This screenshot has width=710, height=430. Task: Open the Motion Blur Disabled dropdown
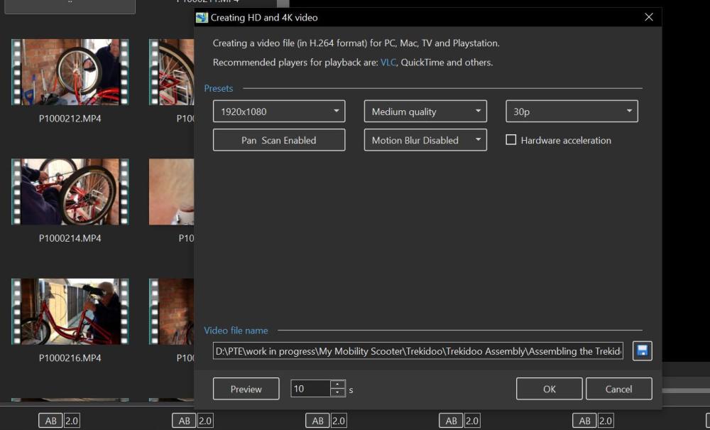coord(425,140)
